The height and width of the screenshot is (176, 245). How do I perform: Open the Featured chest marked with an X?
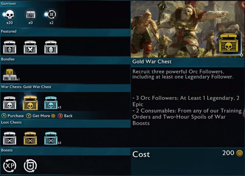click(x=30, y=47)
